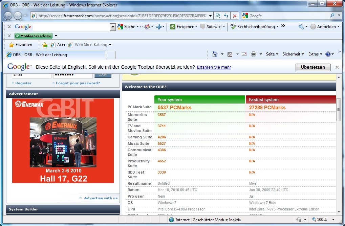Open McAfee SiteAdvisor dropdown arrow
The height and width of the screenshot is (226, 345).
coord(56,36)
